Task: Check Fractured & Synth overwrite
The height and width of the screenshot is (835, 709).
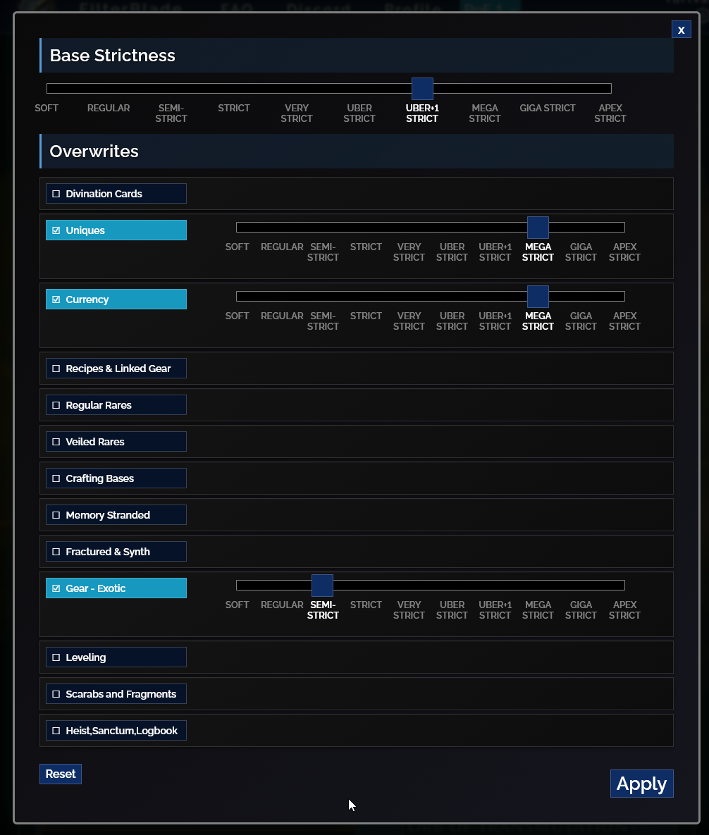Action: [56, 552]
